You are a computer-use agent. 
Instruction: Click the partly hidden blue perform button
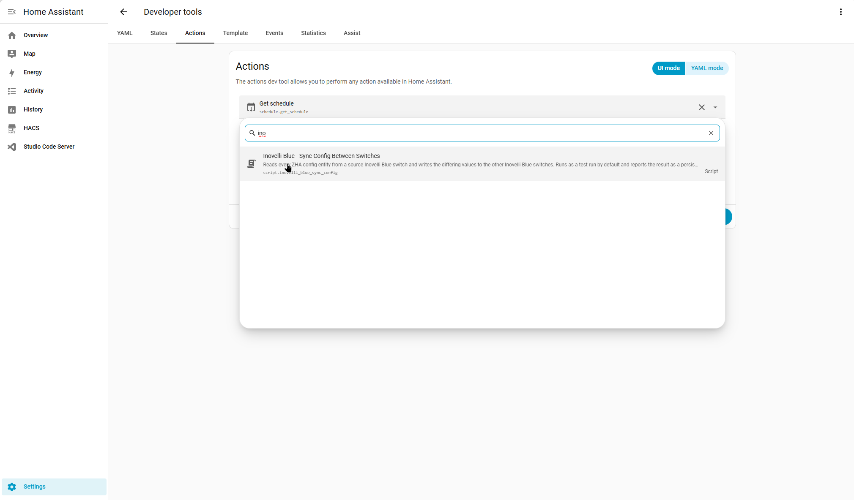point(728,217)
